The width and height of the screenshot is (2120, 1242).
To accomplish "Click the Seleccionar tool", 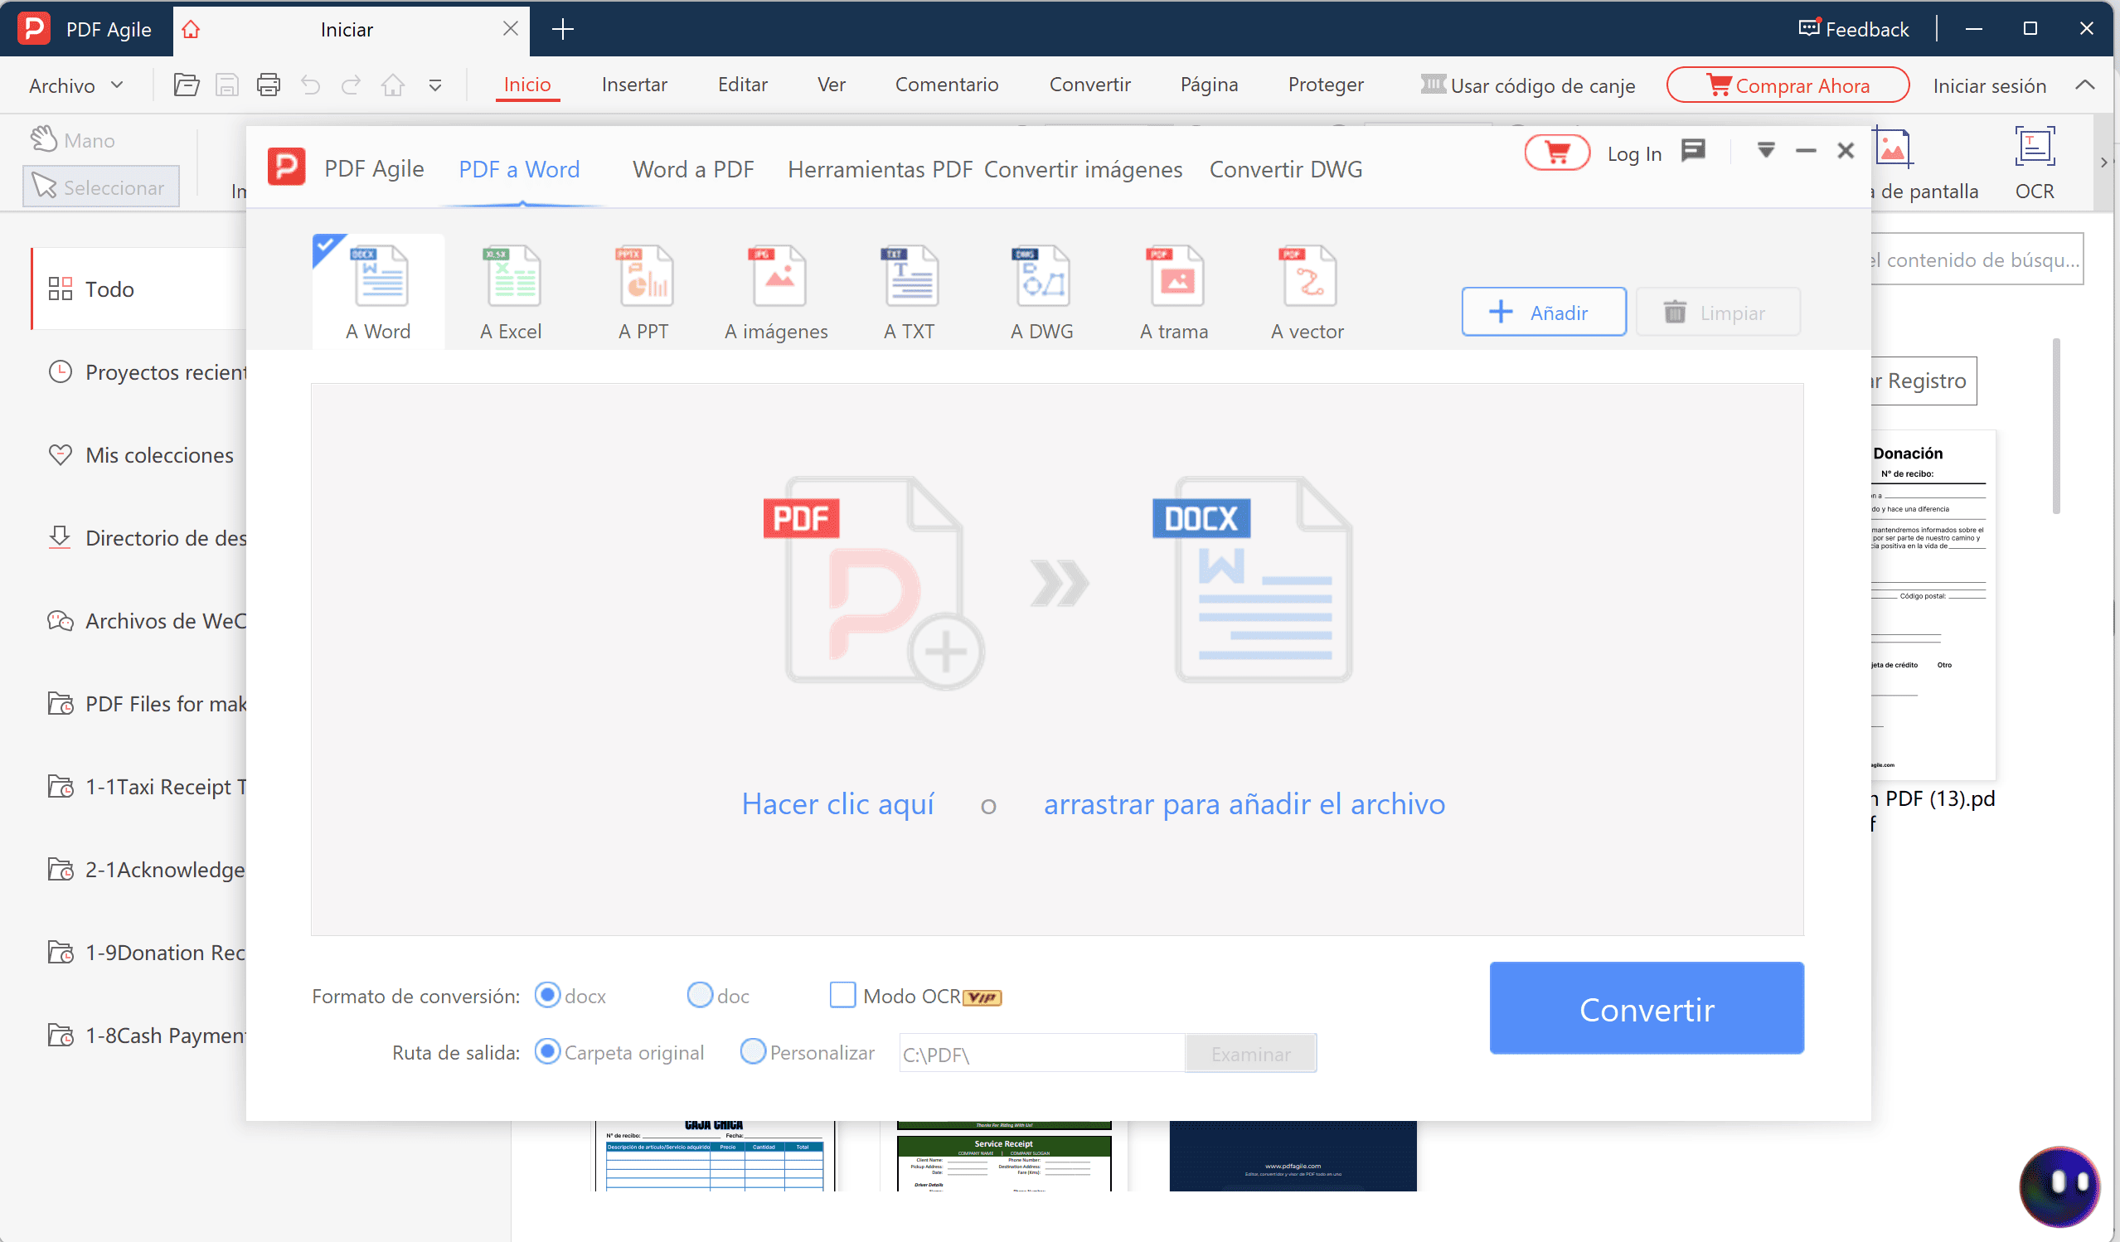I will pos(100,187).
